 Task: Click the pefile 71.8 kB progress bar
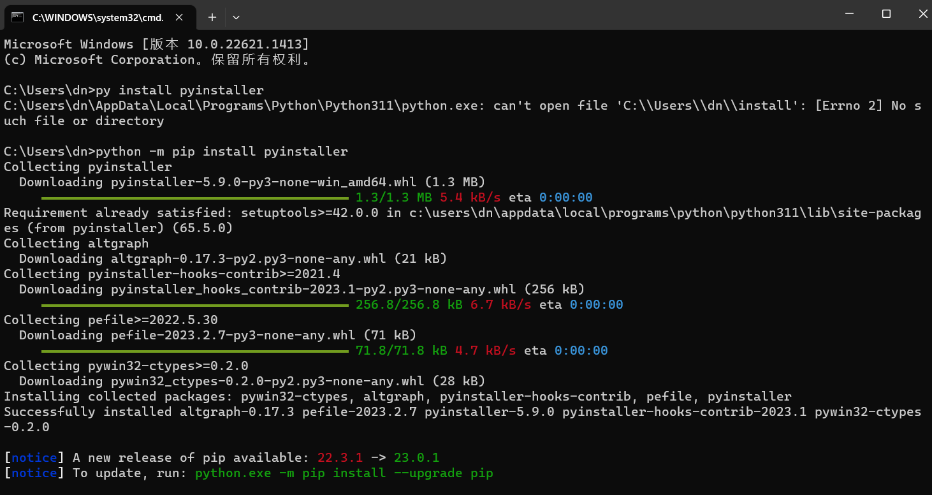point(195,351)
